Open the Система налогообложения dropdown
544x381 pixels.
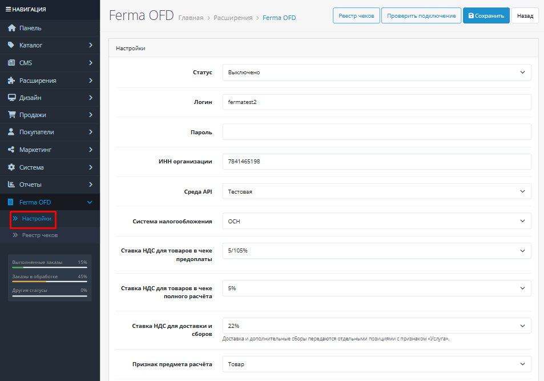pyautogui.click(x=377, y=221)
